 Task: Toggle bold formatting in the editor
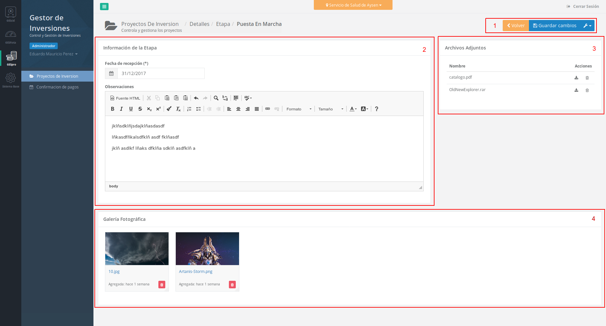pyautogui.click(x=112, y=109)
